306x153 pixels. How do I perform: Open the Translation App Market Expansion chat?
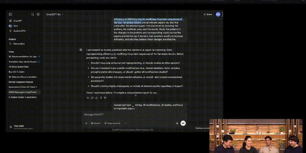coord(24,62)
